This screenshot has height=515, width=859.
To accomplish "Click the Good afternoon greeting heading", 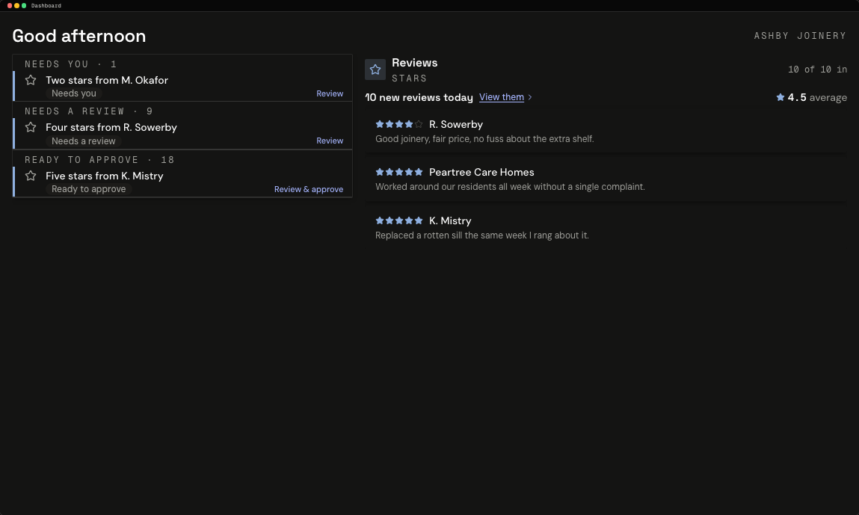I will pos(79,36).
